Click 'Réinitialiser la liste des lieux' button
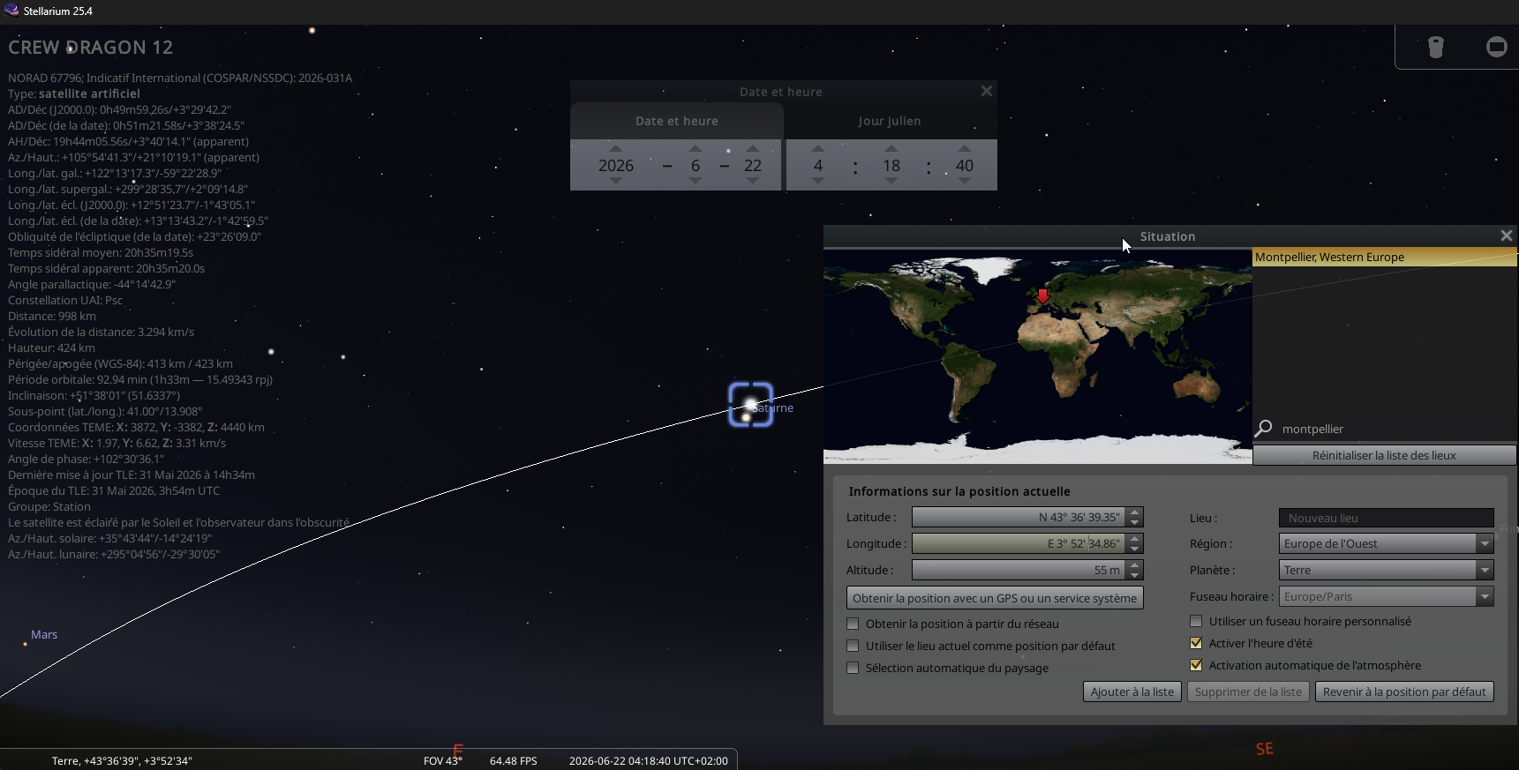This screenshot has width=1519, height=770. tap(1384, 455)
